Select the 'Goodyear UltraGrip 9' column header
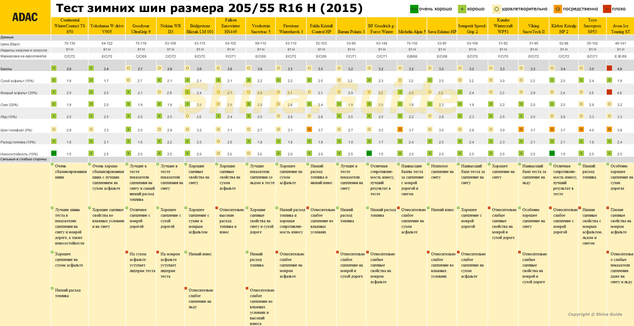Viewport: 634px width, 326px height. coord(141,26)
